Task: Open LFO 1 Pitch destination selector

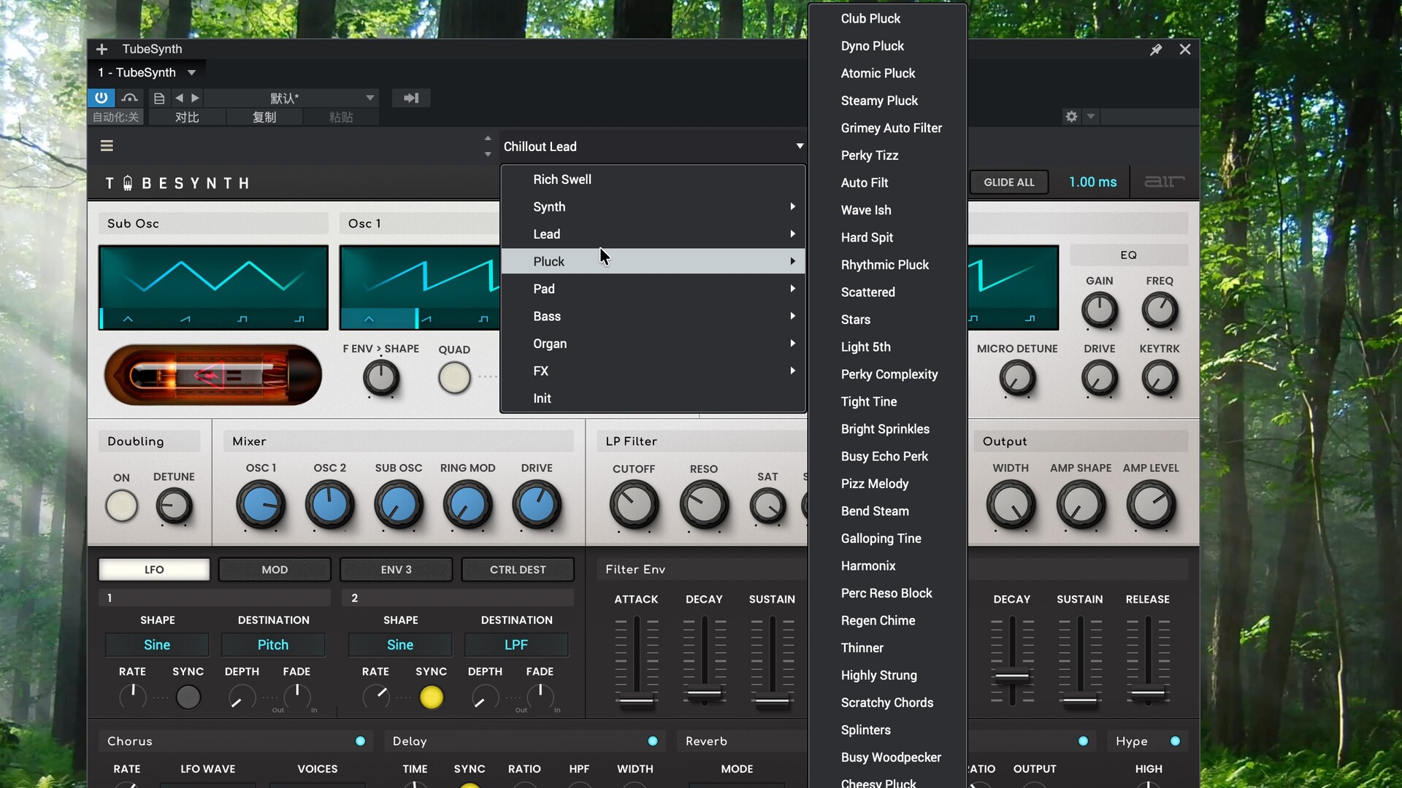Action: tap(272, 645)
